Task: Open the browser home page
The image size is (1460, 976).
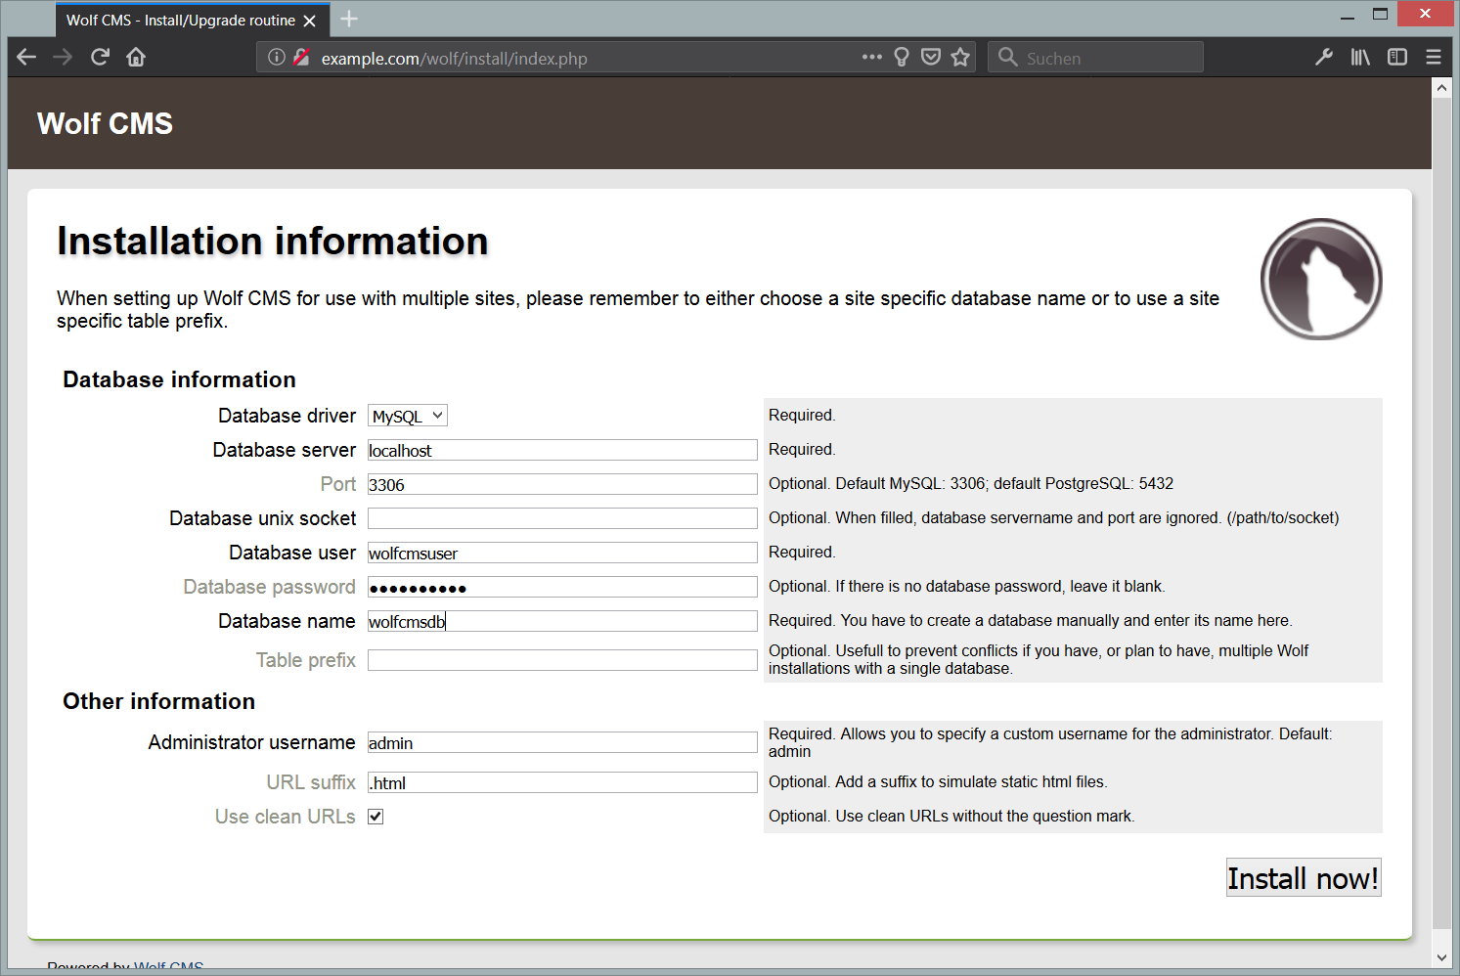Action: pyautogui.click(x=136, y=57)
